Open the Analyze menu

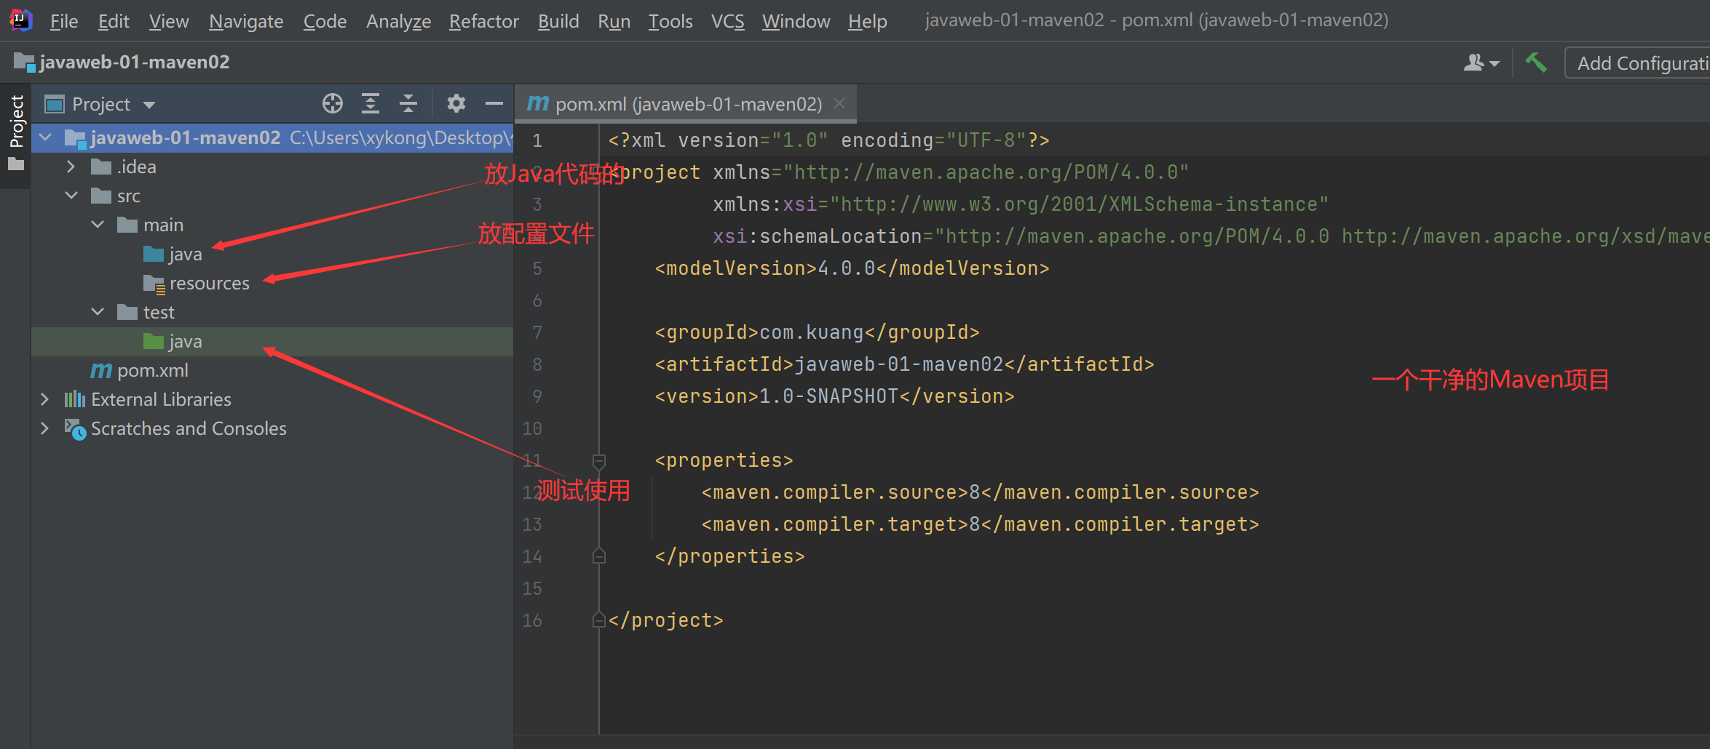click(x=398, y=21)
